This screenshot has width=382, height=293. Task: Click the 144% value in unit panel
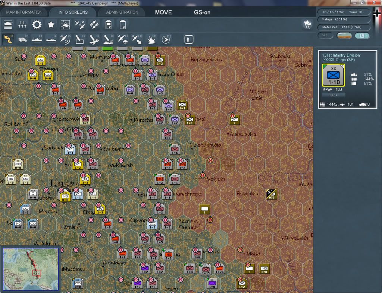[x=369, y=79]
